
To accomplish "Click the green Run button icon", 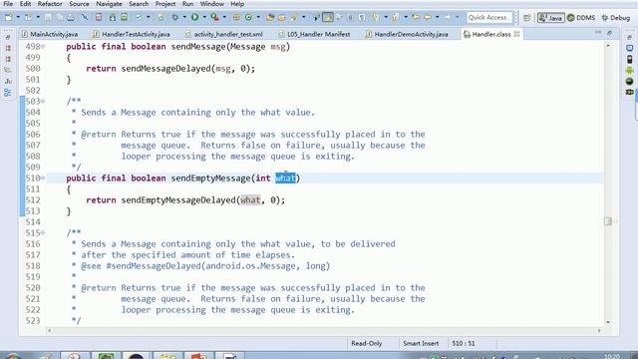I will coord(195,17).
